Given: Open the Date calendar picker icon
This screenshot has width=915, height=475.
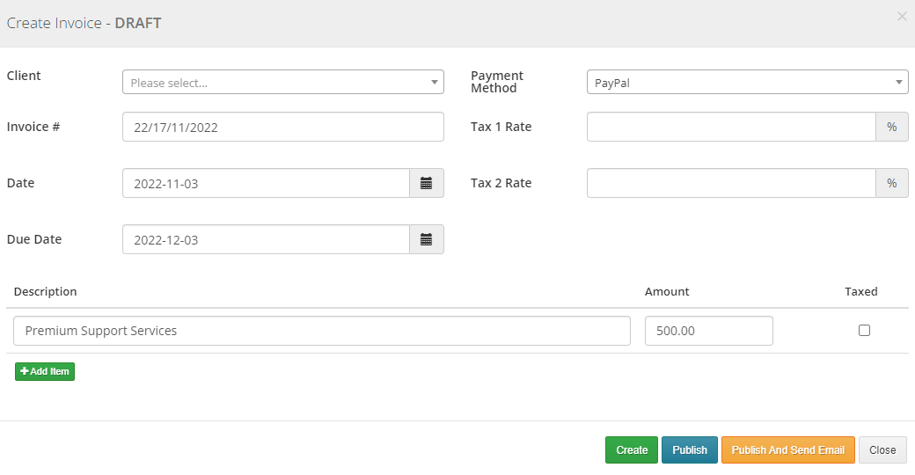Looking at the screenshot, I should (427, 183).
